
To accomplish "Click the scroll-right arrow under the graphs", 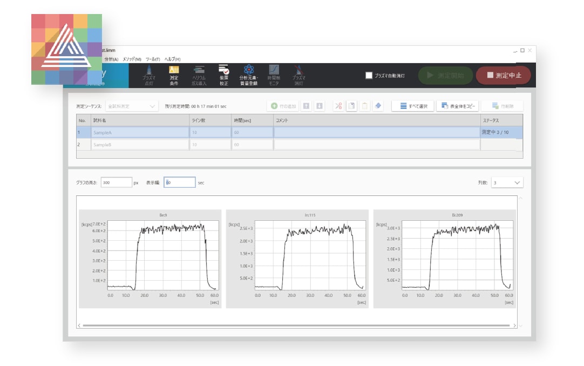I will point(514,326).
